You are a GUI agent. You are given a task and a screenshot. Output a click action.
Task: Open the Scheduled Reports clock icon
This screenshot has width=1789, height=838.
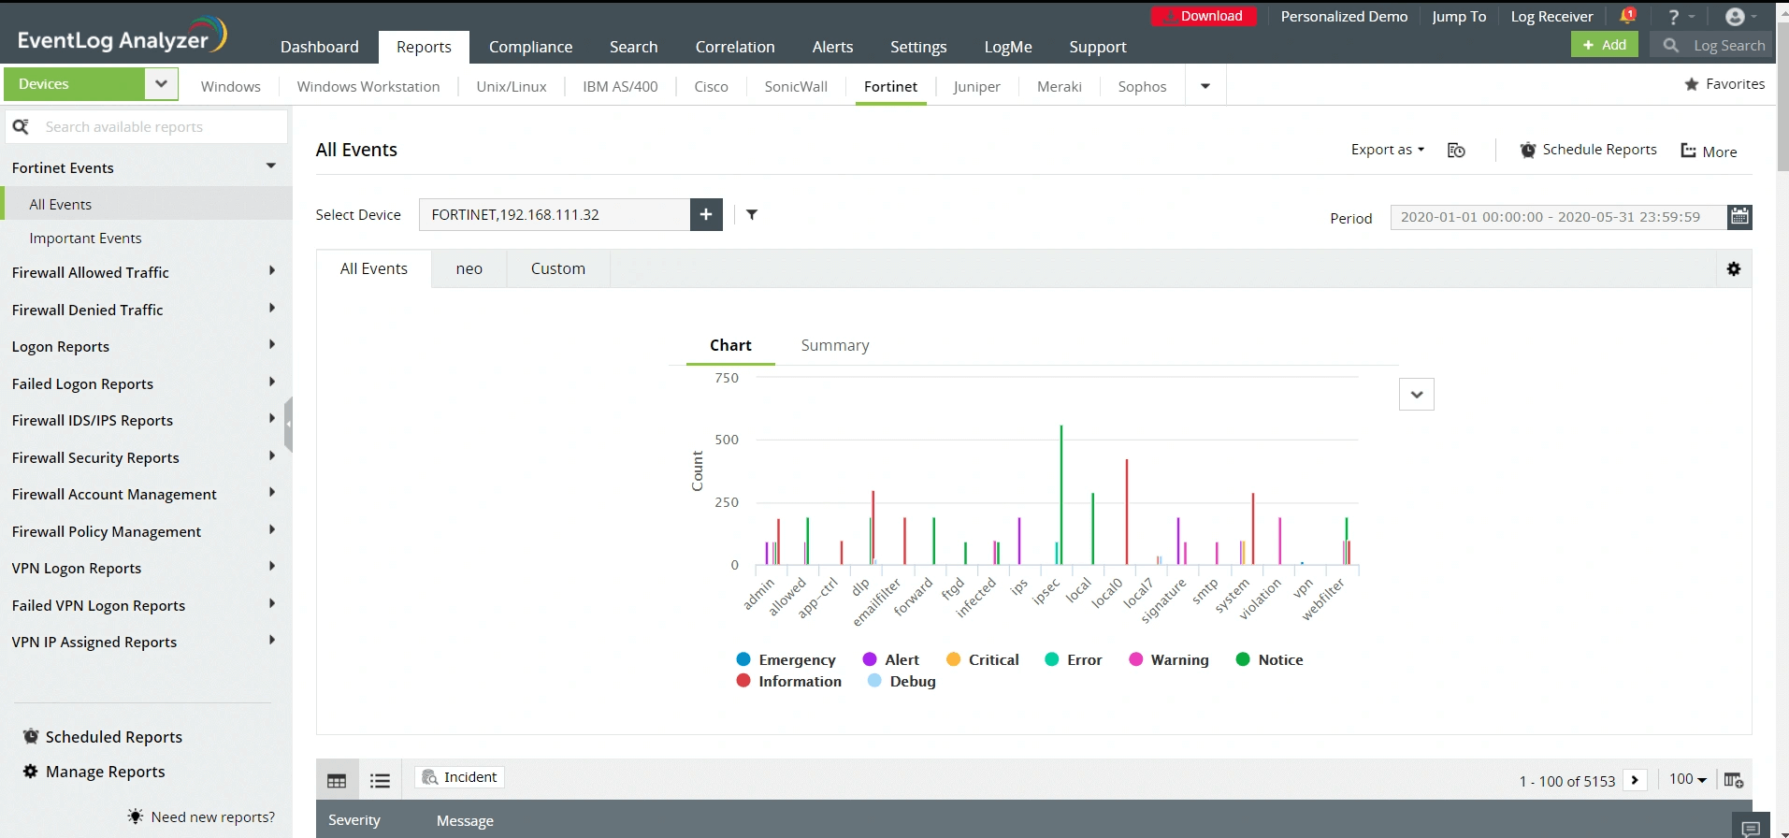[x=31, y=736]
